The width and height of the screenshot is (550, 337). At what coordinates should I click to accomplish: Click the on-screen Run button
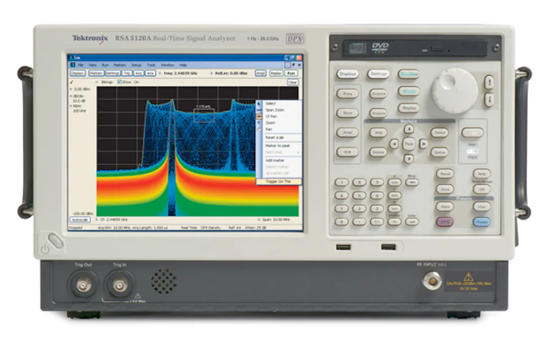coord(291,73)
